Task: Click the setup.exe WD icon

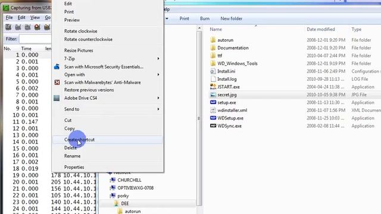Action: 213,102
